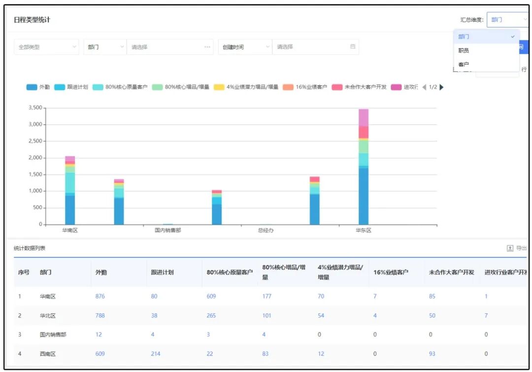Click the date 请选择 input field
Viewport: 532px width, 372px height.
click(x=315, y=47)
